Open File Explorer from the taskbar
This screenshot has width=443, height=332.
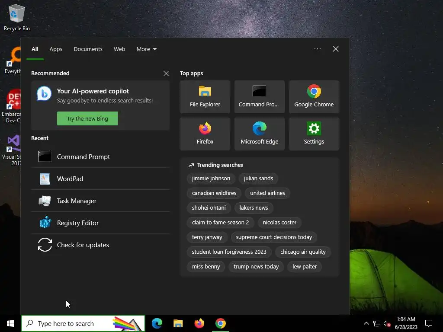click(178, 323)
